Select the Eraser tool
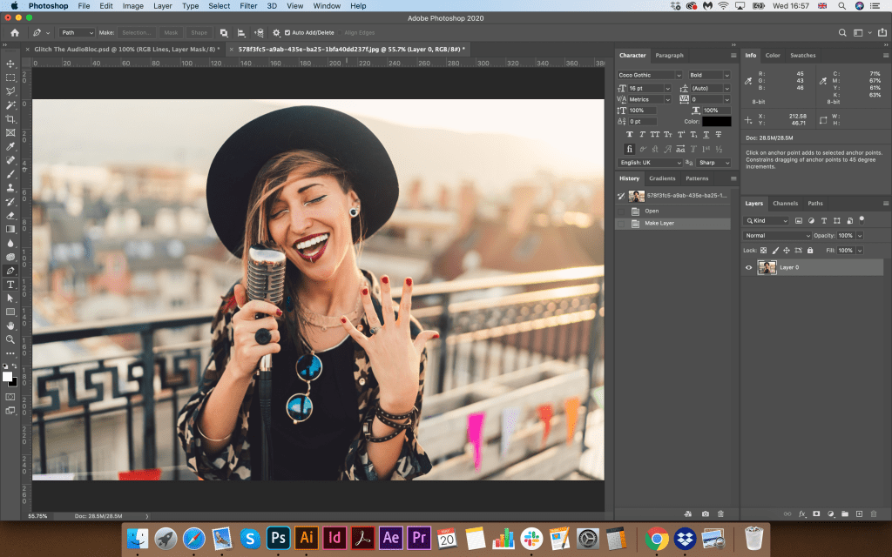Screen dimensions: 892x557 (x=10, y=215)
